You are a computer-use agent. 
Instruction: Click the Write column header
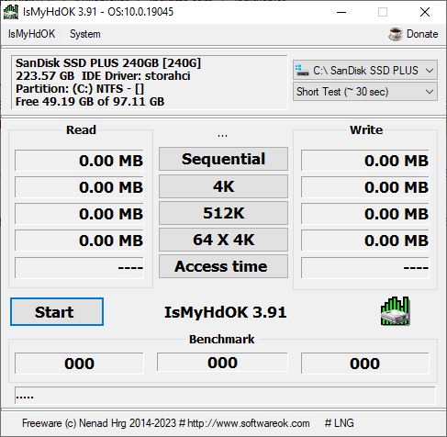[x=366, y=129]
